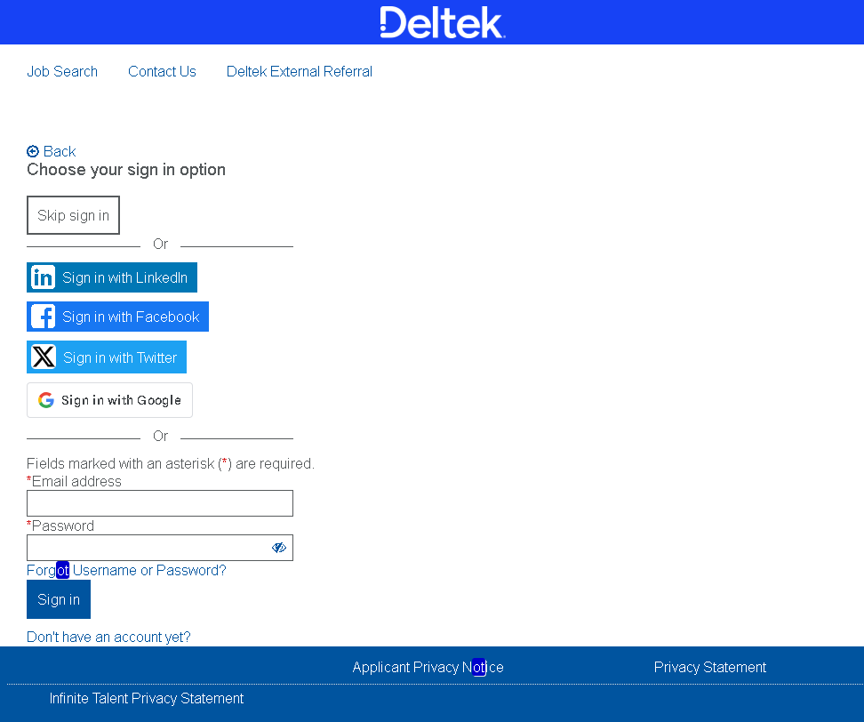Click the LinkedIn logo icon
The width and height of the screenshot is (864, 722).
coord(43,277)
